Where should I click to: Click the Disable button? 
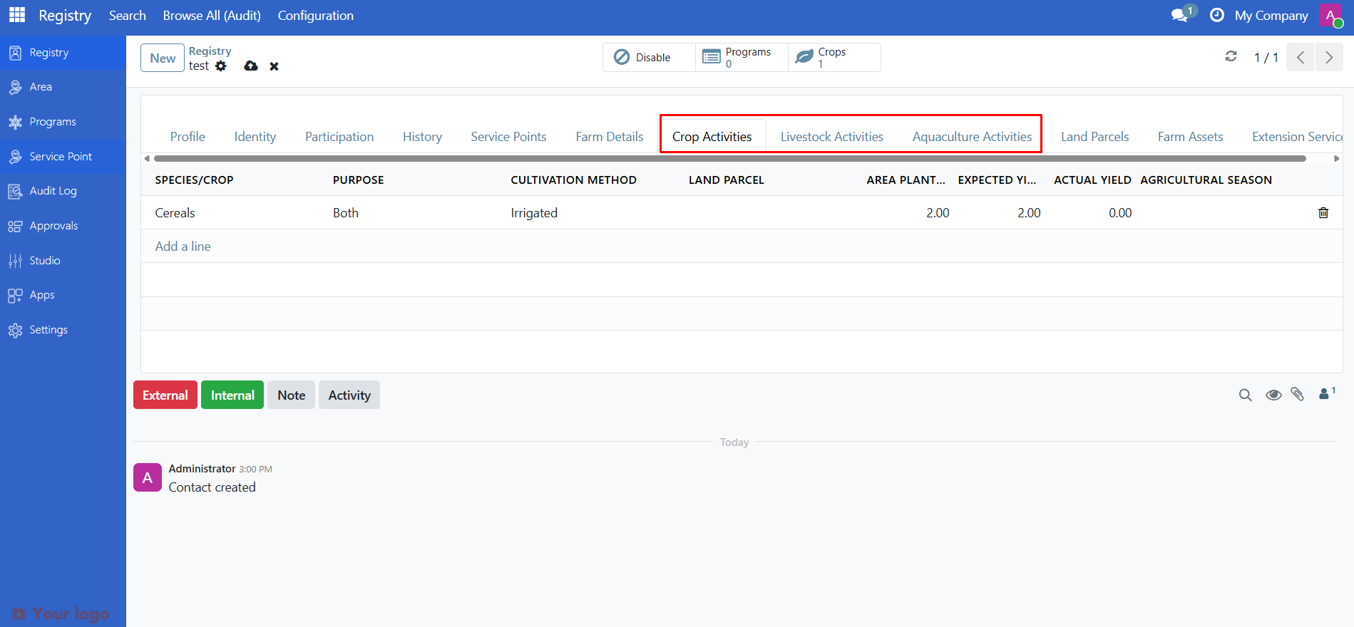(x=649, y=57)
